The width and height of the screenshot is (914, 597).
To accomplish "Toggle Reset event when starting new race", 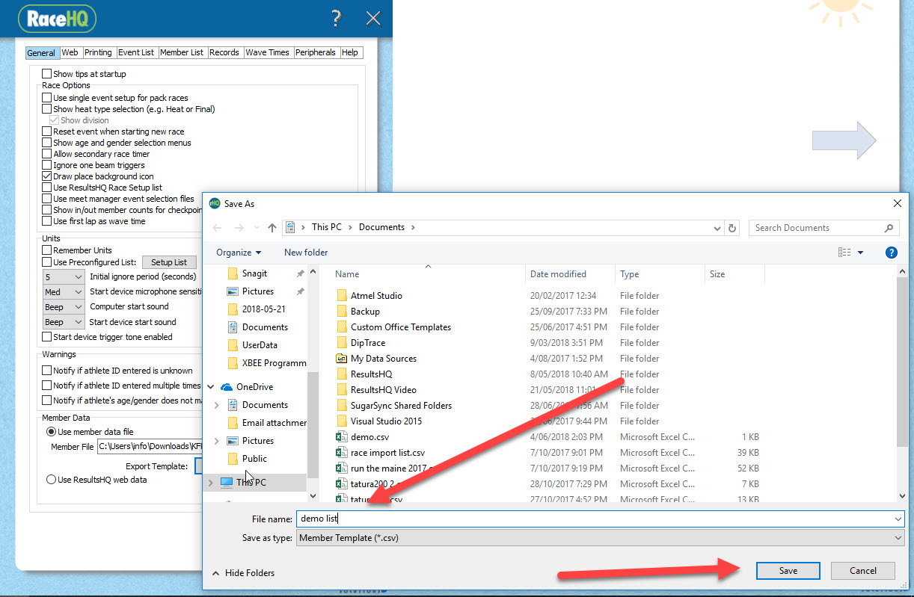I will [47, 132].
